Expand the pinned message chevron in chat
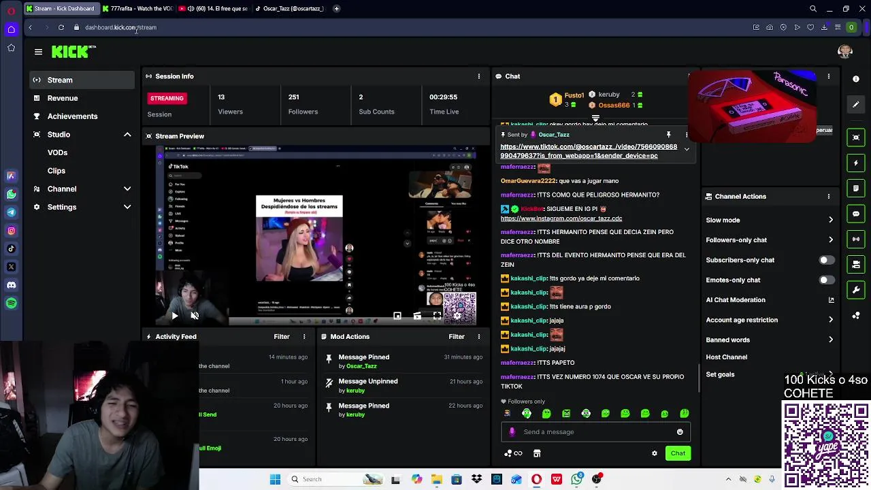871x490 pixels. pos(687,149)
